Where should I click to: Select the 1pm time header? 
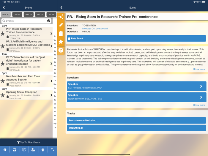tap(4, 54)
